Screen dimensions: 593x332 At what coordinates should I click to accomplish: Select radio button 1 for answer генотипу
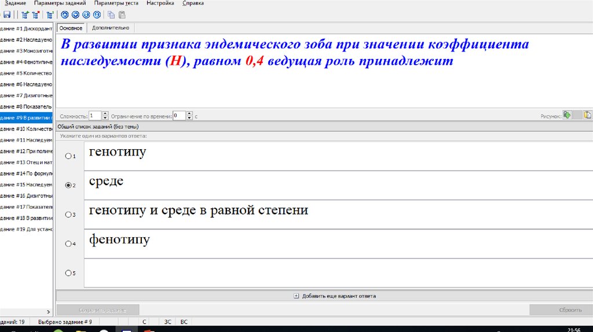[68, 156]
